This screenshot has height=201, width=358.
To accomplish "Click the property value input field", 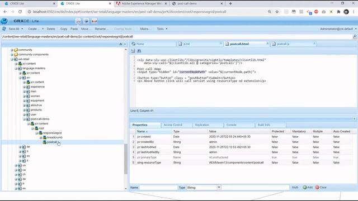I will point(255,188).
